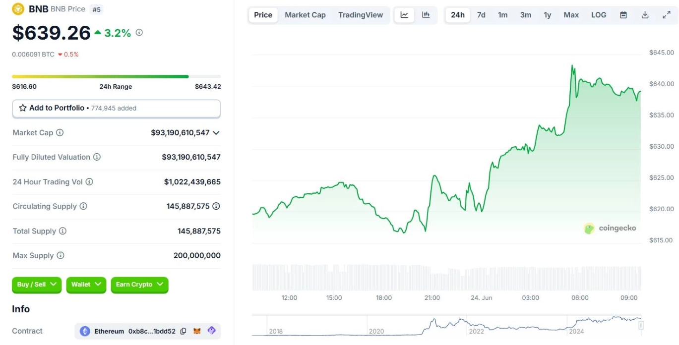Select the Max time range
The image size is (679, 345).
point(571,15)
